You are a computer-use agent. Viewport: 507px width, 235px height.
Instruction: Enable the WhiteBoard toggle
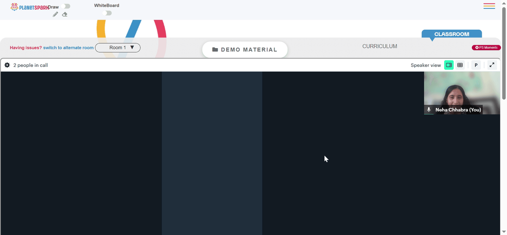pyautogui.click(x=107, y=13)
